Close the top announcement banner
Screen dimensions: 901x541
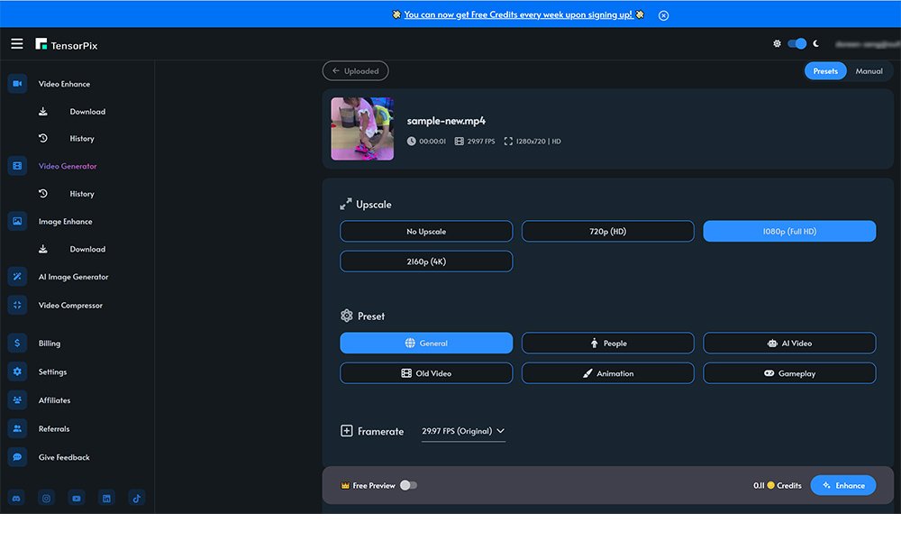coord(664,15)
